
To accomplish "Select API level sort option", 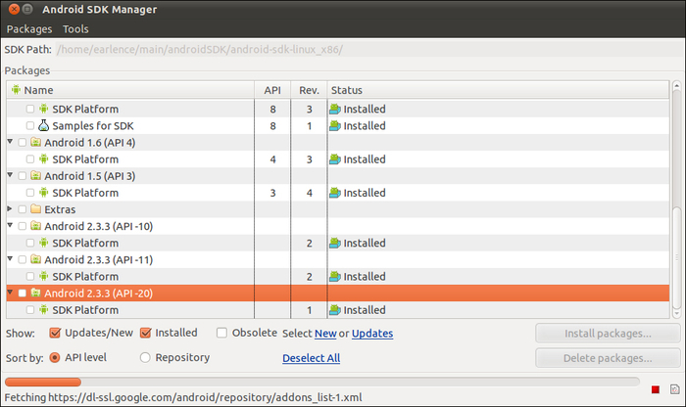I will click(55, 358).
